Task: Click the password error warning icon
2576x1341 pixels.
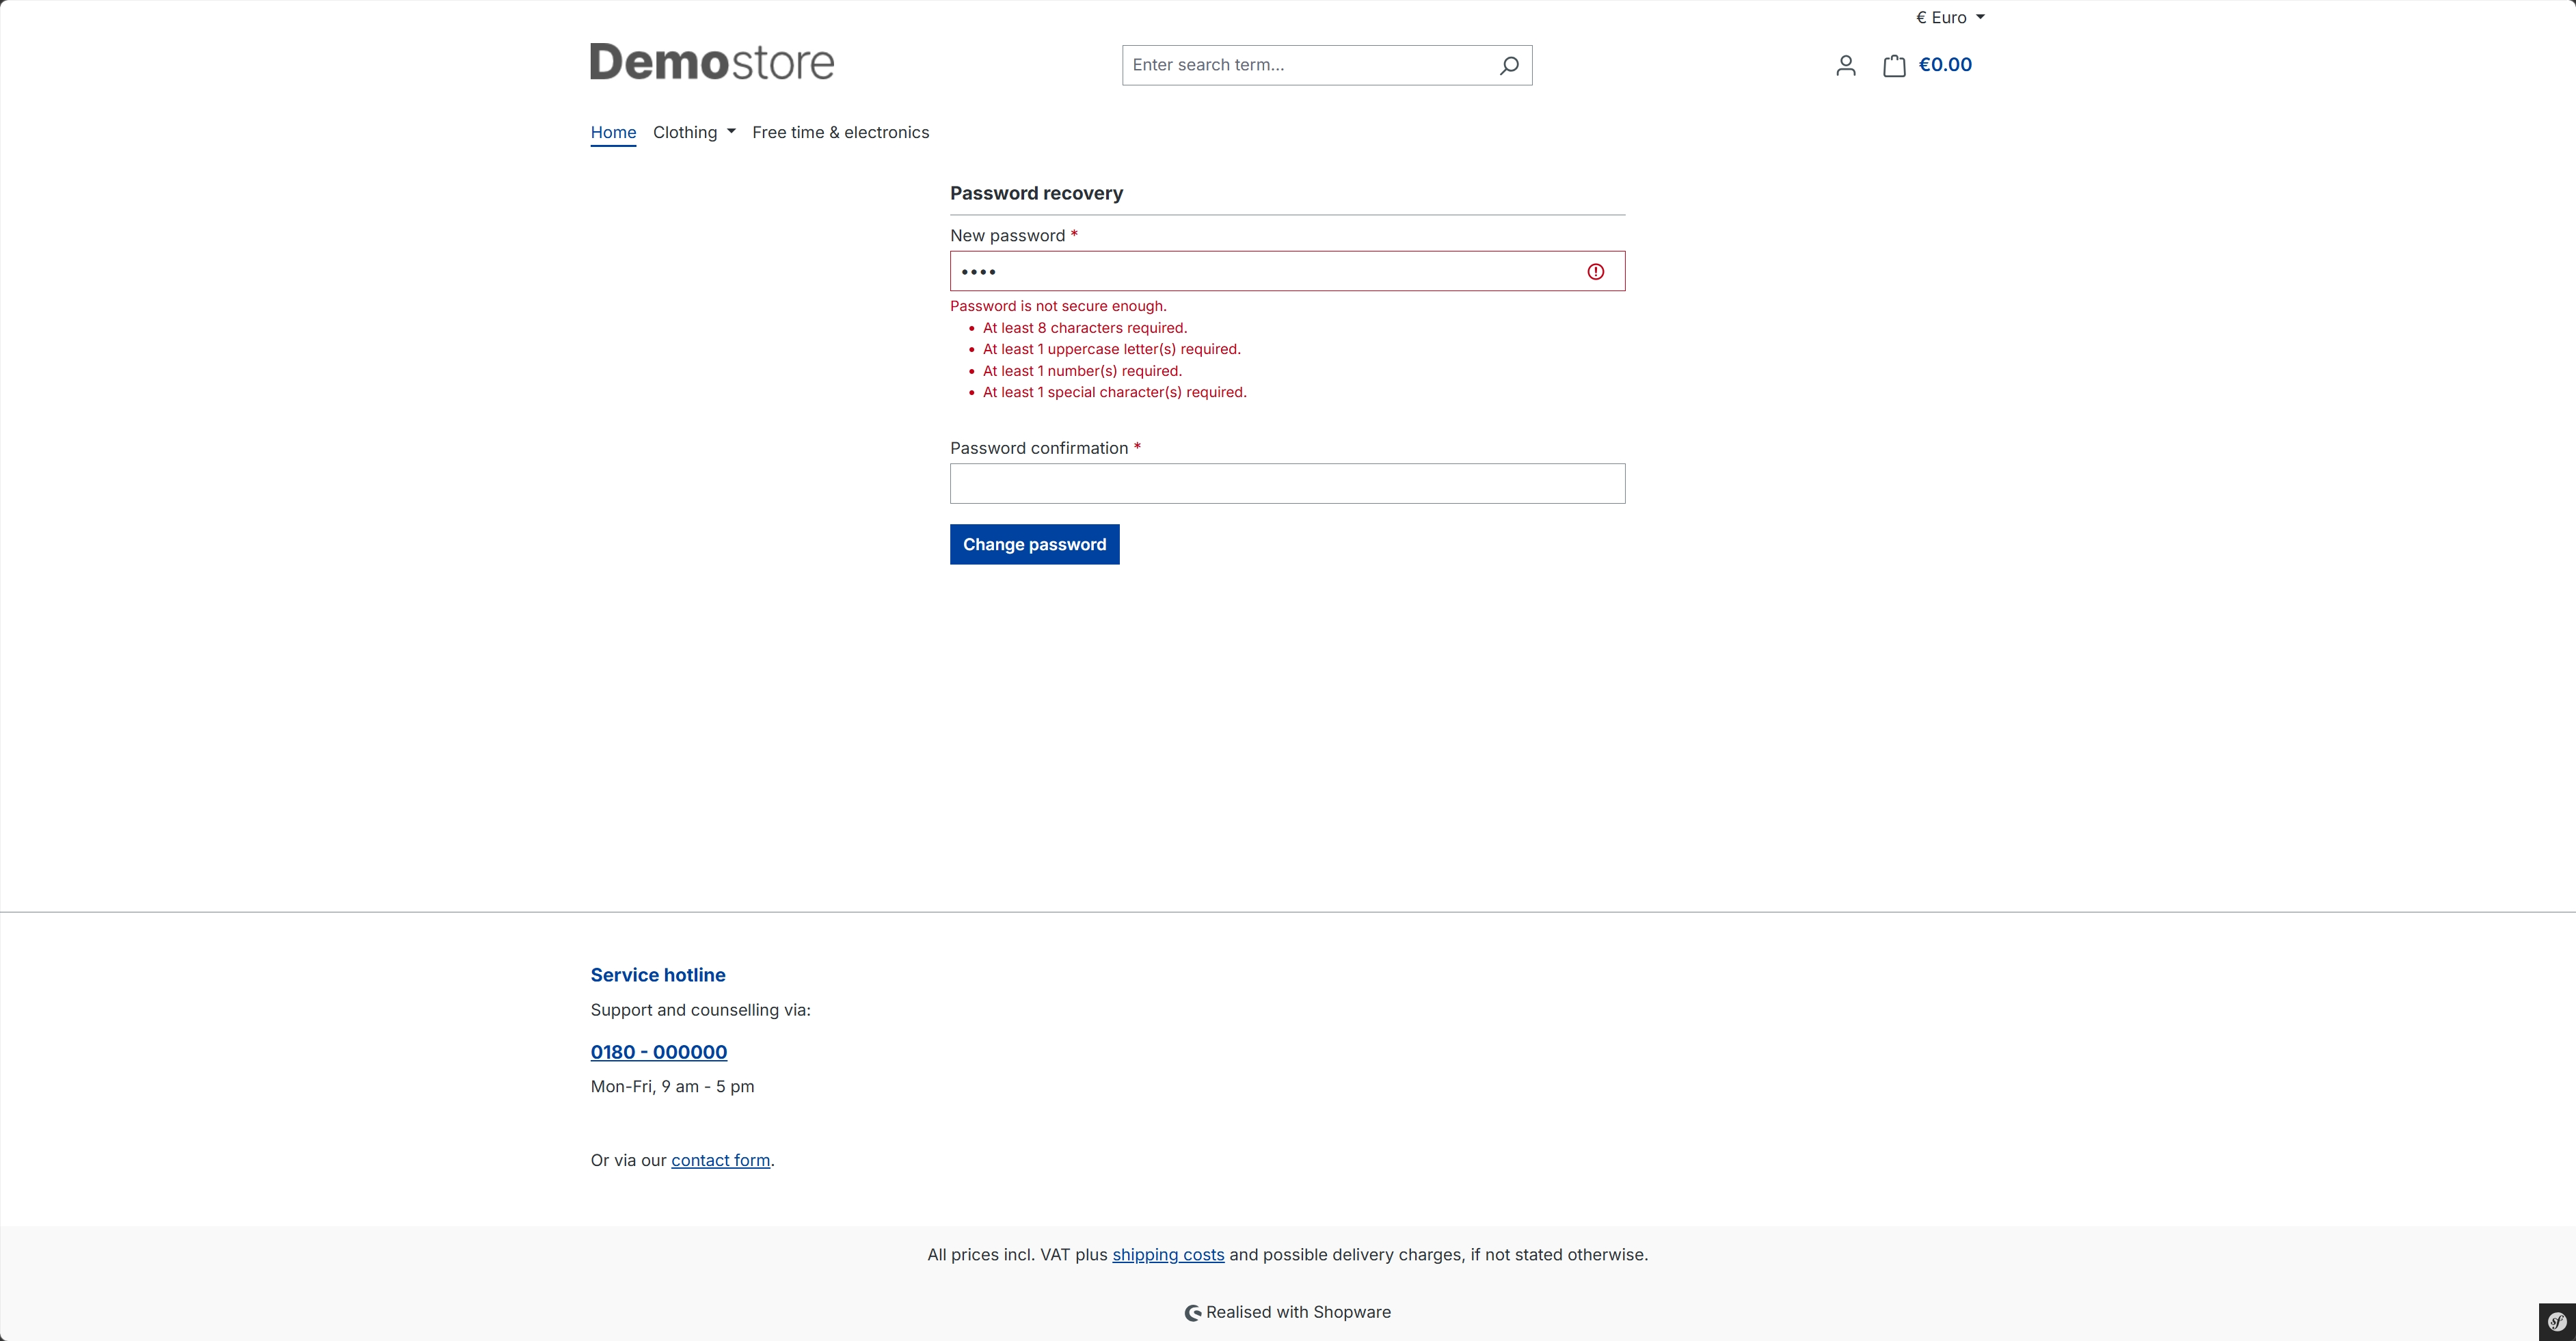Action: (1596, 271)
